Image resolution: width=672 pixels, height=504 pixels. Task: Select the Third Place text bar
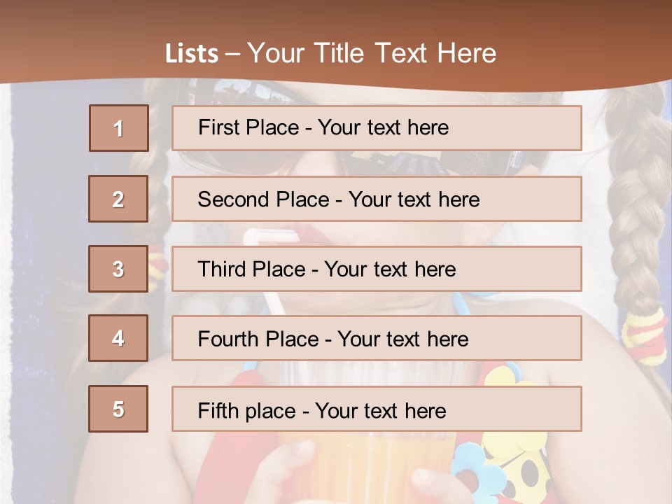(x=377, y=269)
